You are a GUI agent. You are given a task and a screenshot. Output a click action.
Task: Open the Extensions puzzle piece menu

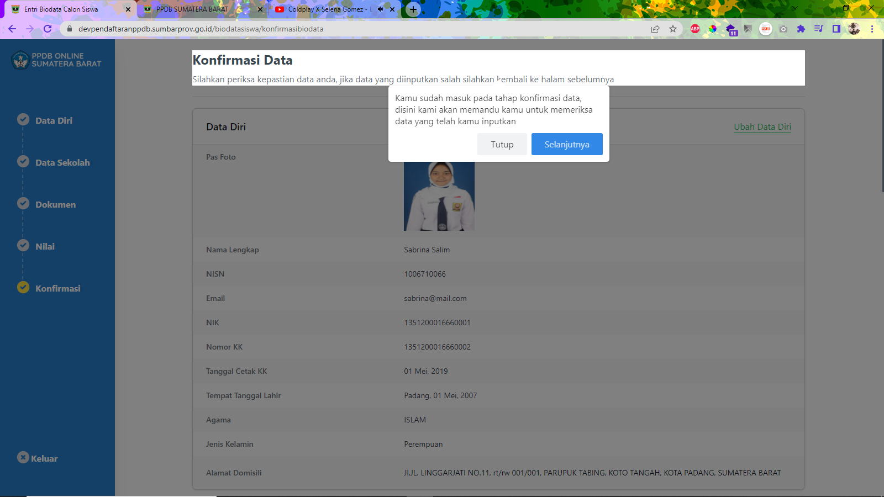pos(801,29)
